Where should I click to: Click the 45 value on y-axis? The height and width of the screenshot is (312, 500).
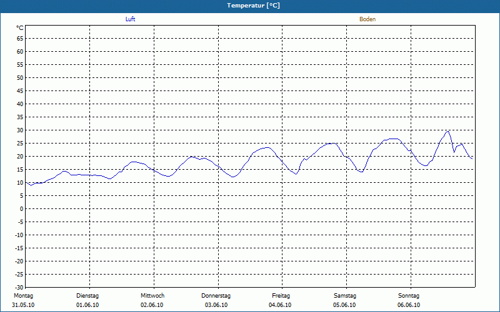click(20, 91)
